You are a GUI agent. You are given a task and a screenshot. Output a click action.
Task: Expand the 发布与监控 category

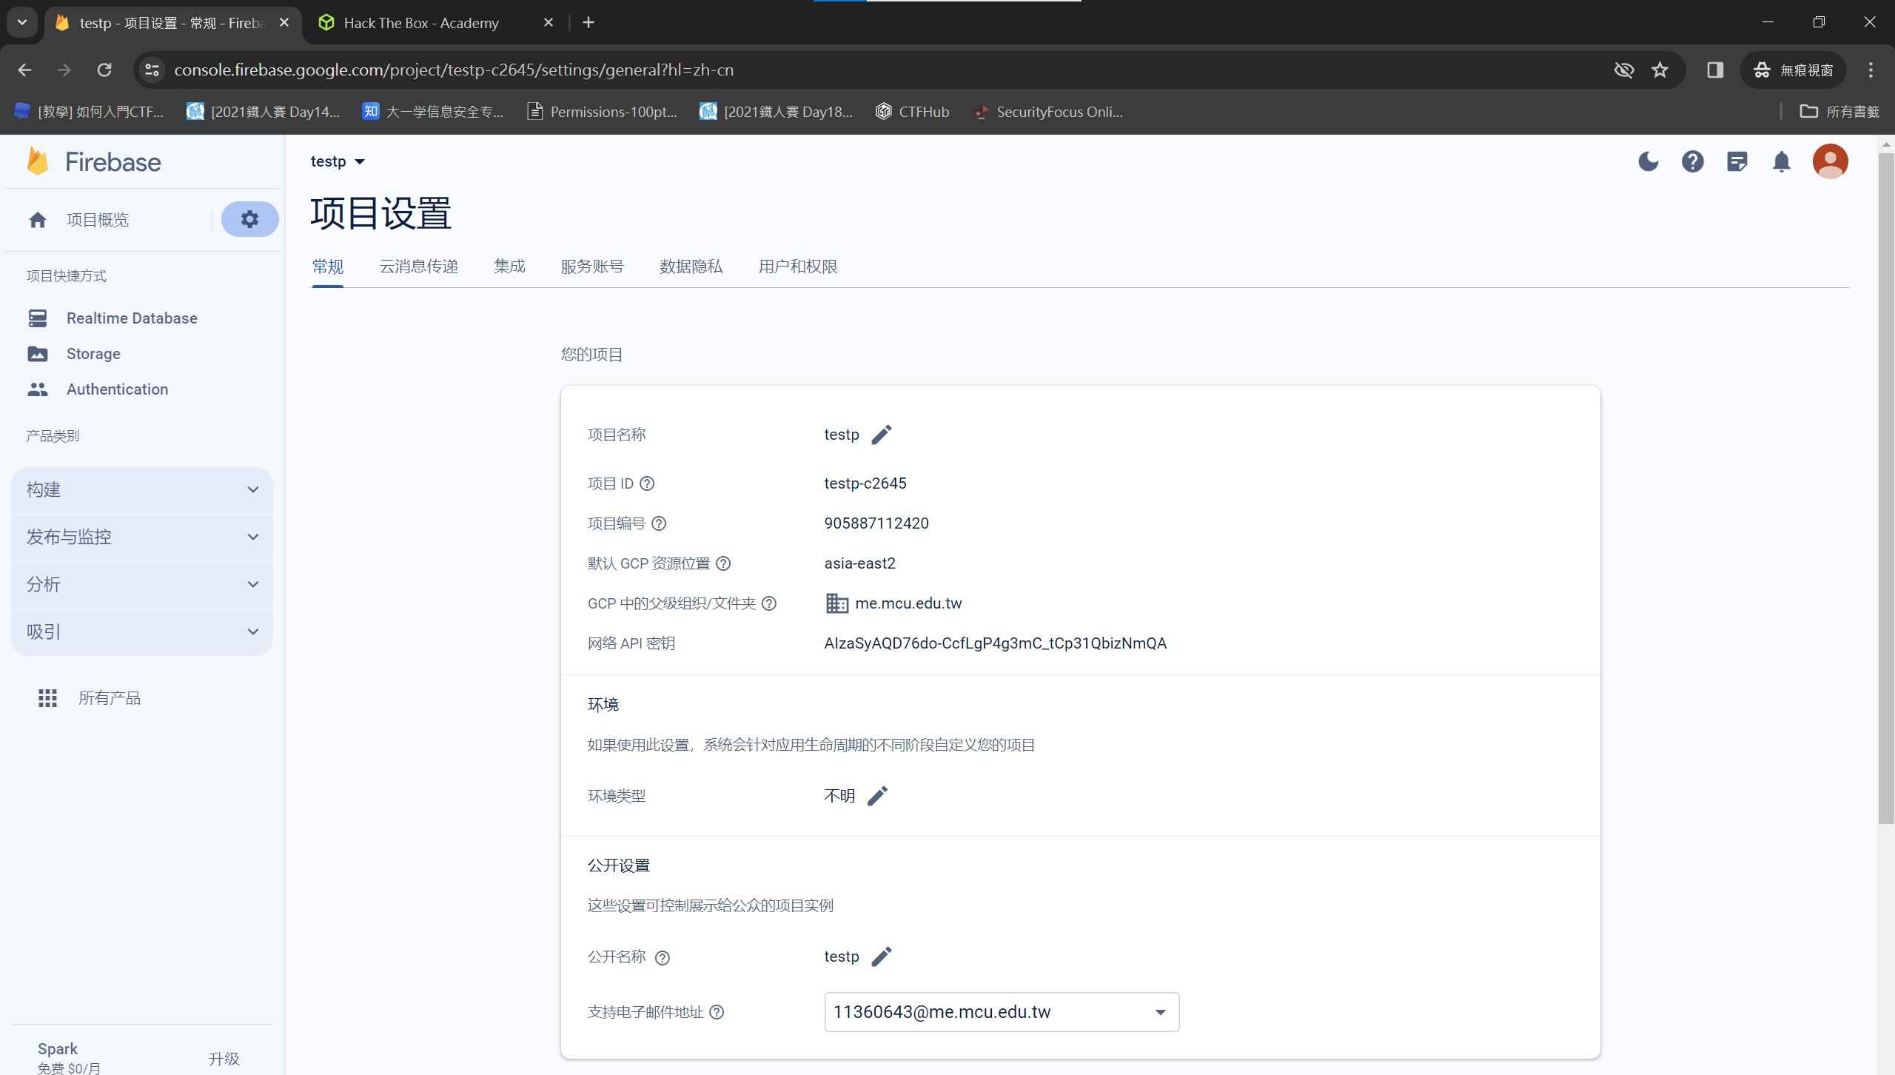click(141, 537)
